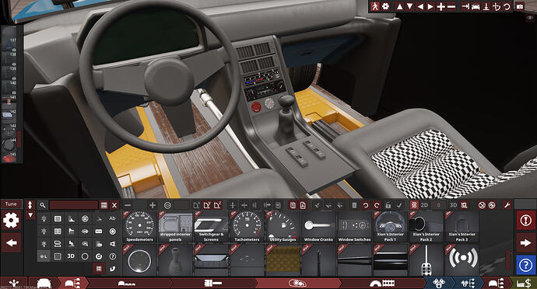Viewport: 537px width, 289px height.
Task: Open the Utility Gauges fixture group
Action: [x=283, y=227]
